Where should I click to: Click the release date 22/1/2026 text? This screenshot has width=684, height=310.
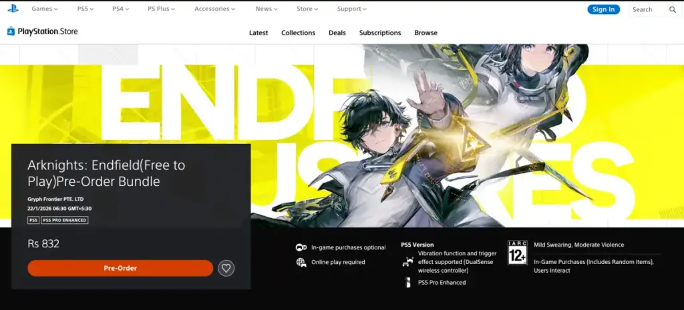pos(59,209)
